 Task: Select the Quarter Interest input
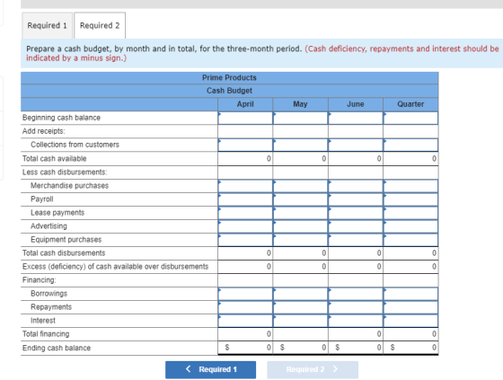click(x=411, y=321)
